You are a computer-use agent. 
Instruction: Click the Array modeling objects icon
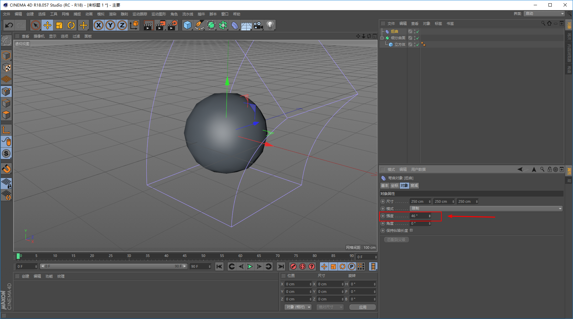tap(223, 25)
